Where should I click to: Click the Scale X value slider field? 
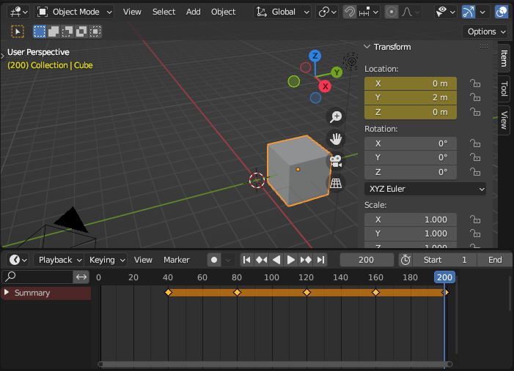(x=411, y=220)
